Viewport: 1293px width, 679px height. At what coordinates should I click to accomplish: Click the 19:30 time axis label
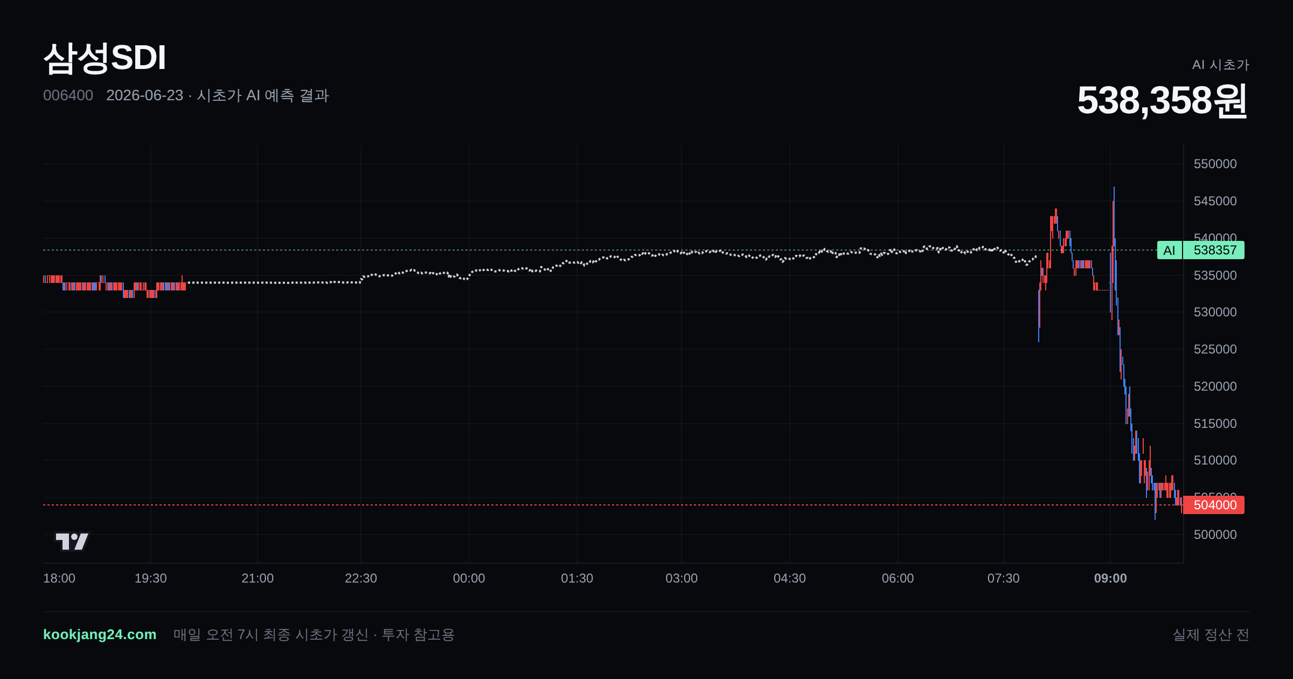click(150, 578)
